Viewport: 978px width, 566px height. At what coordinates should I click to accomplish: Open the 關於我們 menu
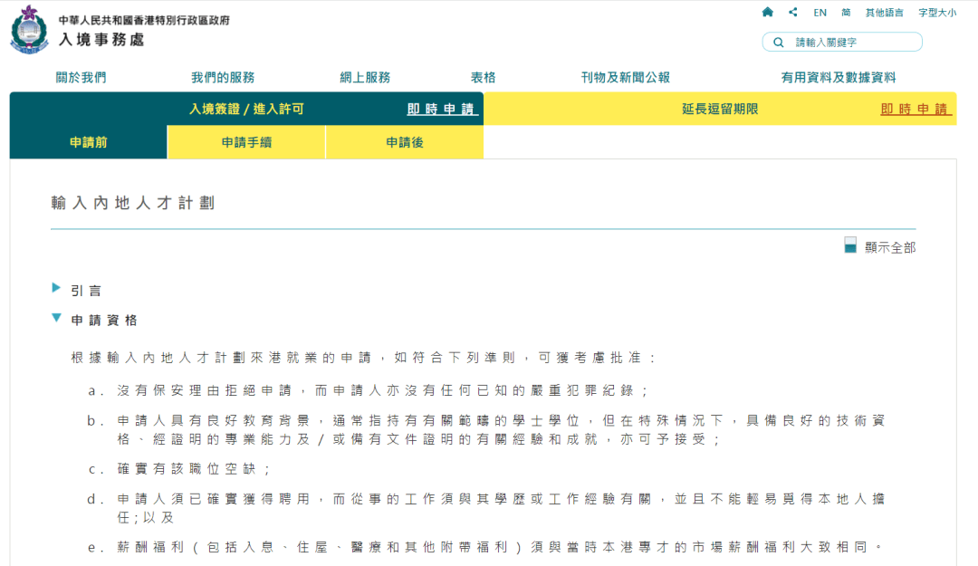(81, 77)
